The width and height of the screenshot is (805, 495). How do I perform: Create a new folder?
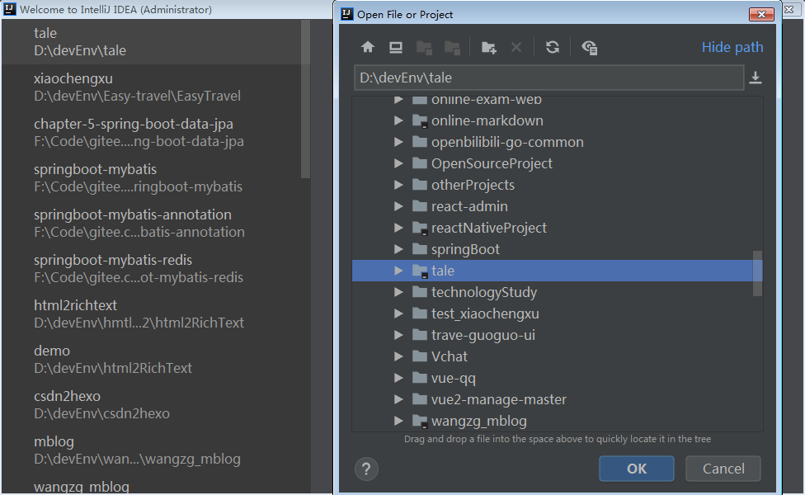(488, 48)
